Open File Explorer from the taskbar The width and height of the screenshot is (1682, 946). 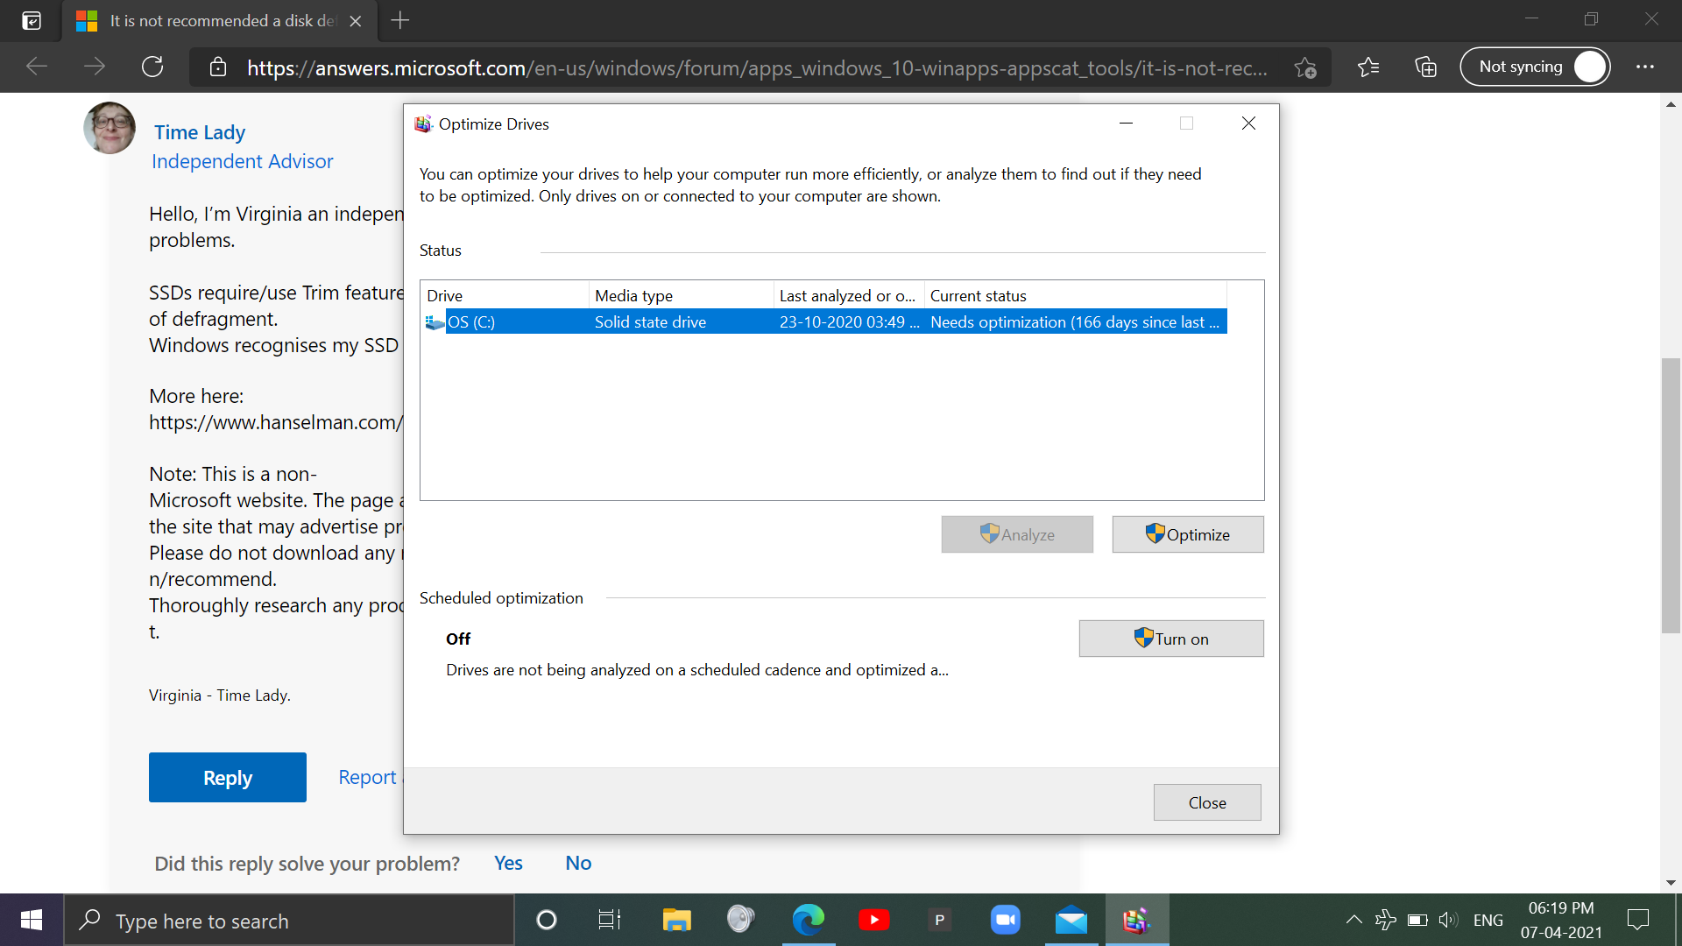[x=676, y=920]
